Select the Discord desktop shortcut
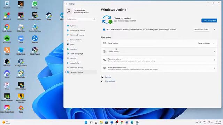The width and height of the screenshot is (223, 125). click(x=7, y=74)
